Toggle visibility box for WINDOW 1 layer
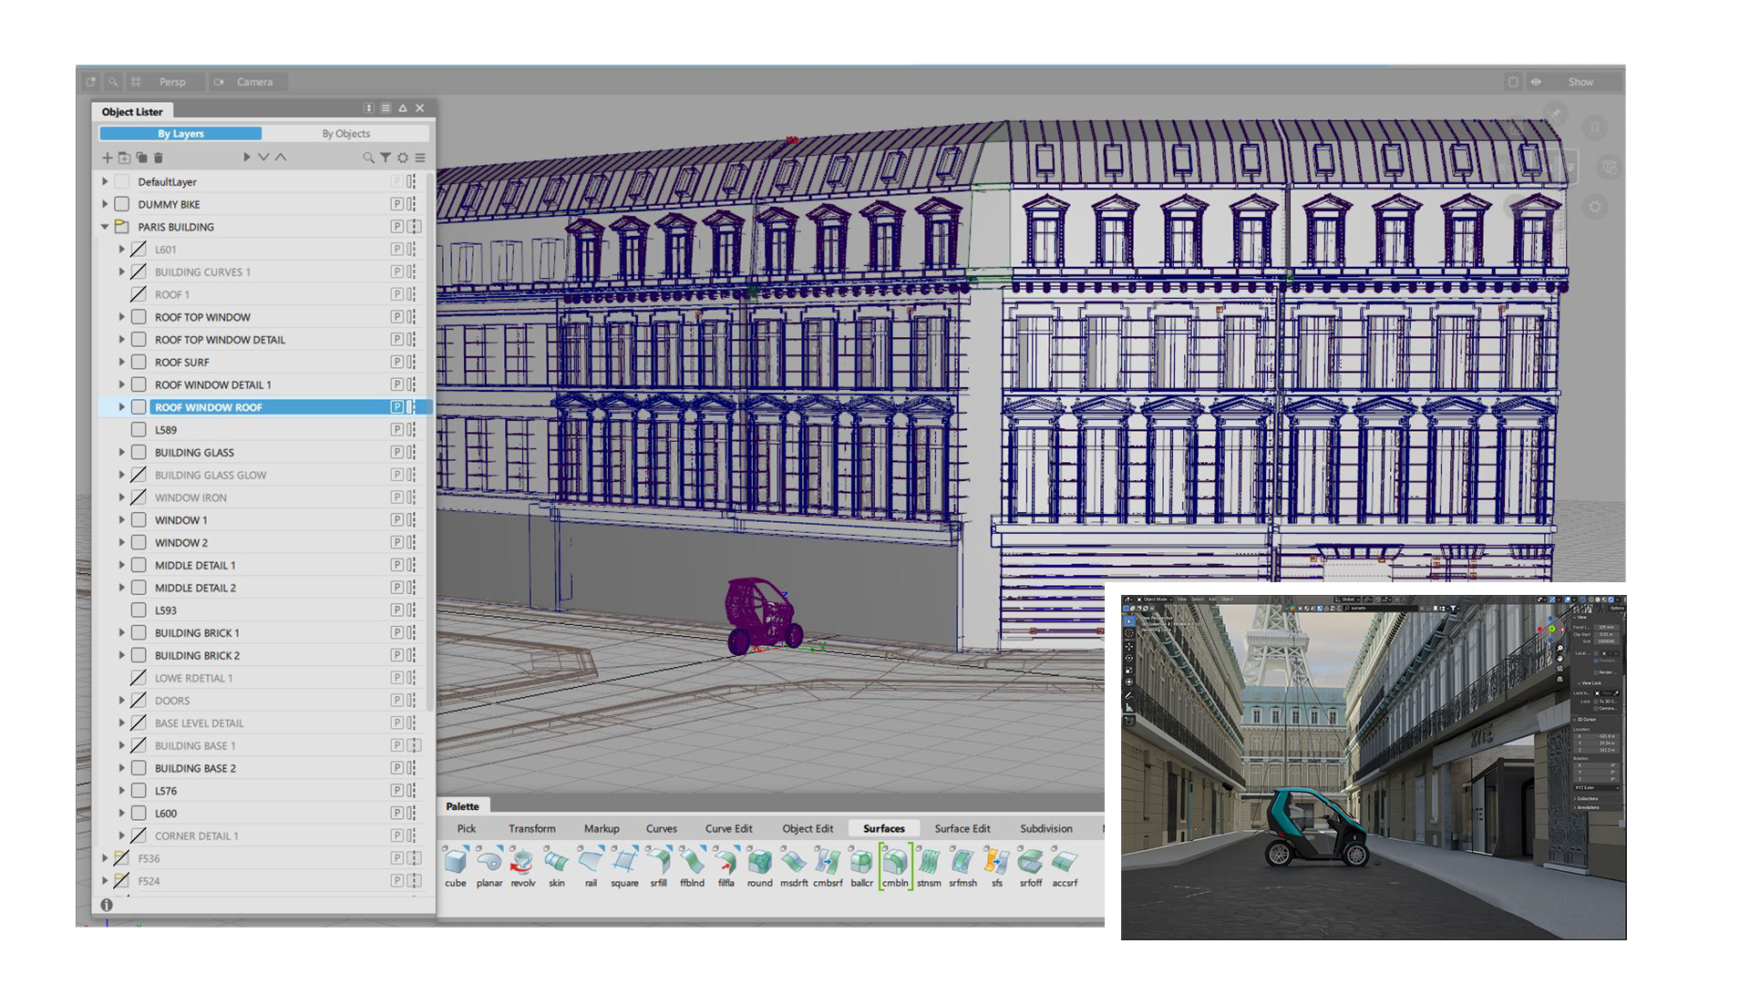This screenshot has height=984, width=1750. point(139,520)
